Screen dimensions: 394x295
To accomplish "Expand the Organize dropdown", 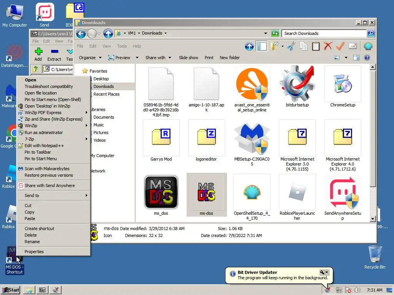I will click(x=90, y=58).
